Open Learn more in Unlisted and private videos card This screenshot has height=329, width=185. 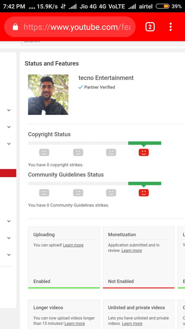click(x=132, y=324)
